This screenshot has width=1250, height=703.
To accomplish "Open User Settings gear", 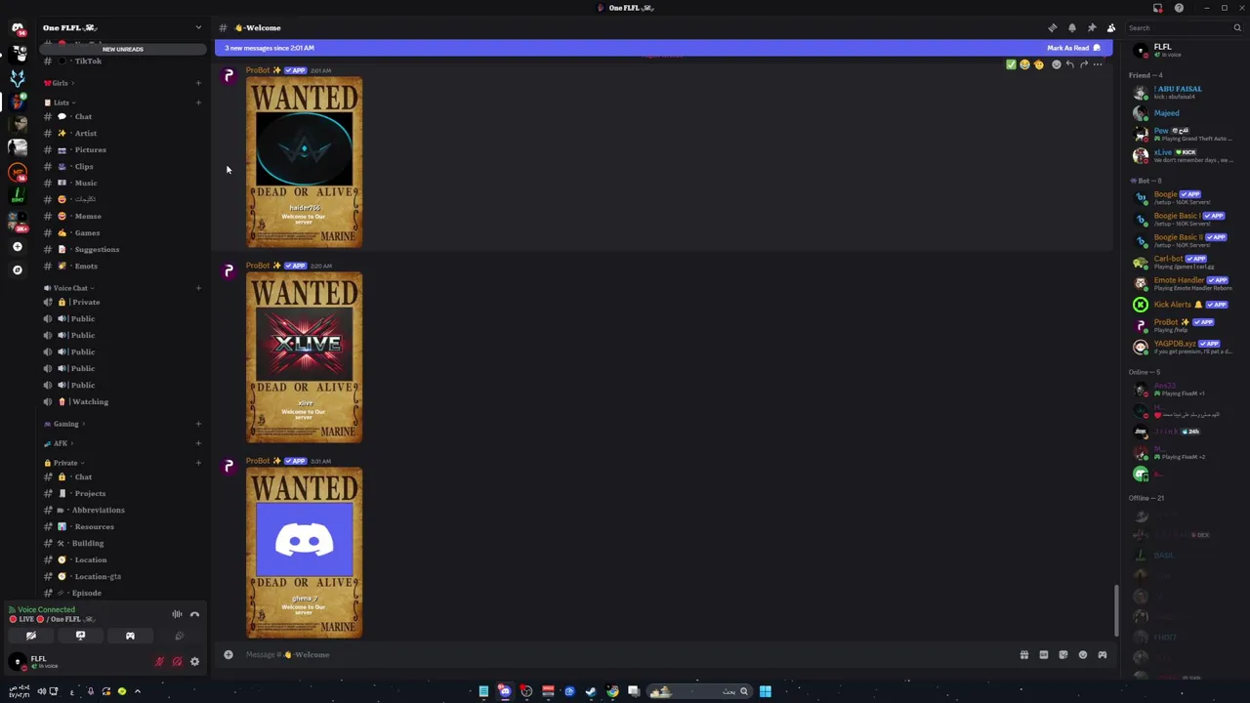I will [194, 662].
